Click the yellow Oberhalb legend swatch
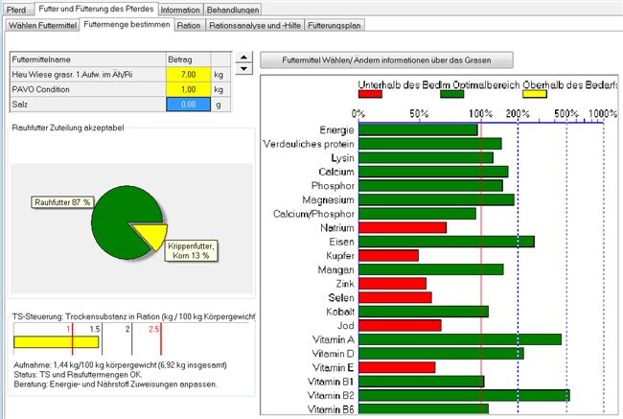This screenshot has height=419, width=623. (535, 94)
